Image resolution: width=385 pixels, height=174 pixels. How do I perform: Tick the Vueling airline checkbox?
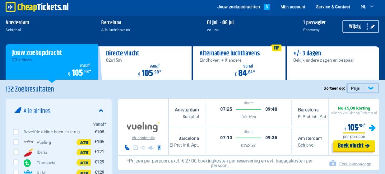click(x=16, y=142)
